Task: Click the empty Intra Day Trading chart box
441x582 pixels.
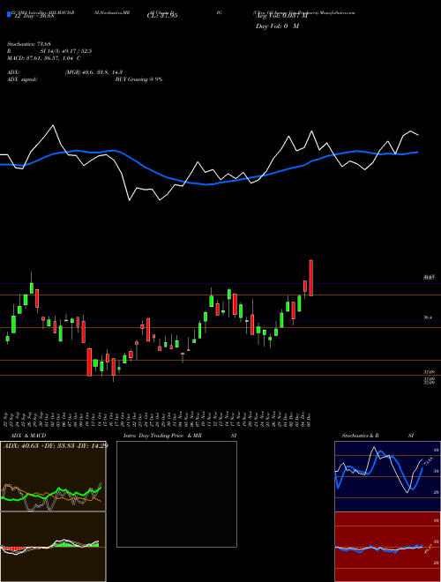Action: (x=176, y=494)
